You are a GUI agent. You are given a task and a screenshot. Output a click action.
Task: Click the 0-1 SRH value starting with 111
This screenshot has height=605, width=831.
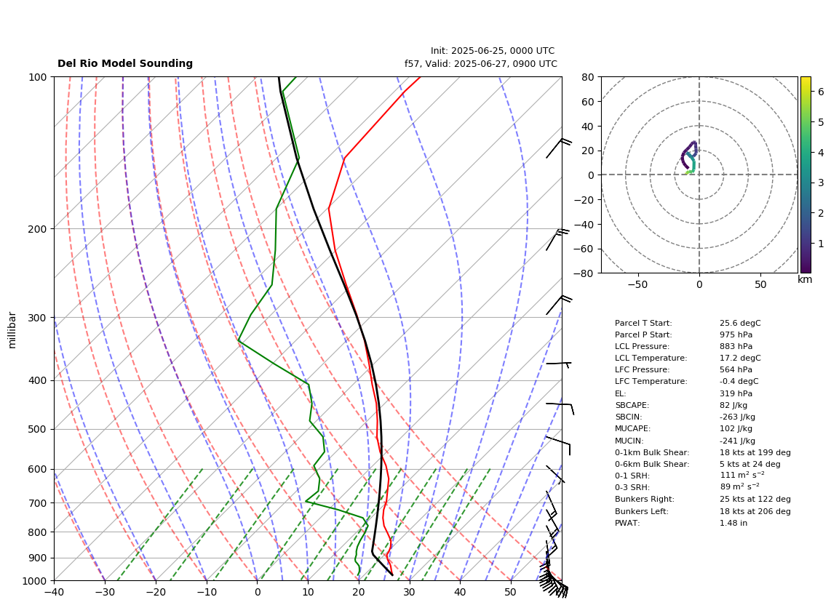pos(742,476)
